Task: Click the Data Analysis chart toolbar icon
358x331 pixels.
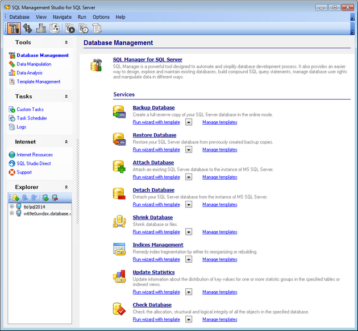Action: [41, 29]
